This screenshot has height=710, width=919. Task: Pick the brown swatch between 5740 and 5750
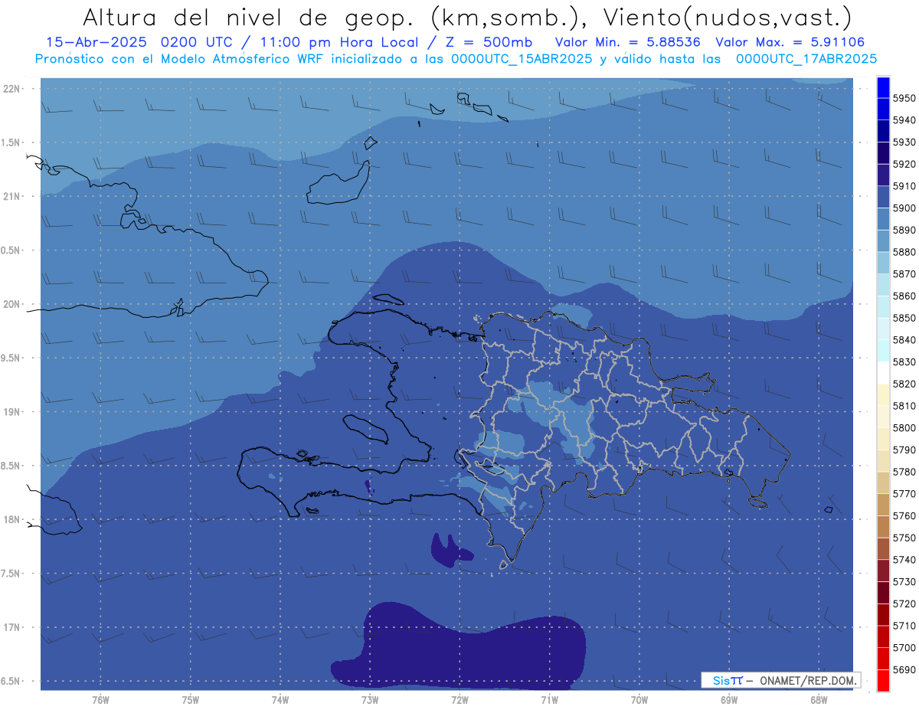(883, 549)
